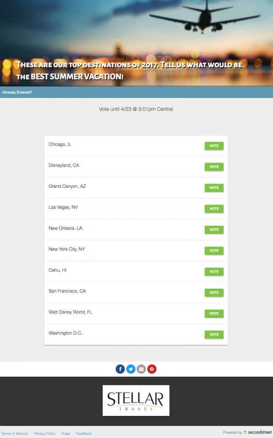This screenshot has width=273, height=438.
Task: Click the Second Street powered-by logo
Action: 257,433
